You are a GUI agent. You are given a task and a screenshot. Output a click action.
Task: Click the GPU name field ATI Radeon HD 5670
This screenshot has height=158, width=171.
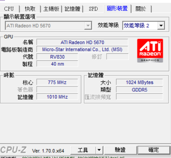pyautogui.click(x=82, y=42)
